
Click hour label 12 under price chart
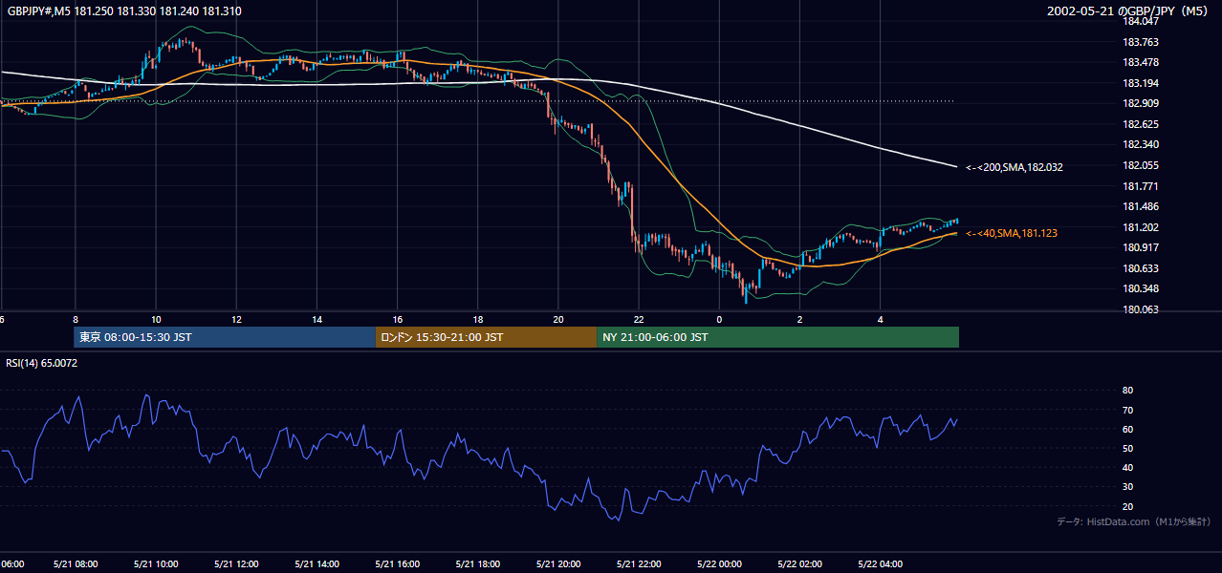tap(235, 320)
